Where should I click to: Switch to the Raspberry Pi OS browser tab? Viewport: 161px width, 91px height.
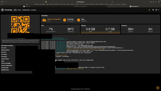point(80,6)
